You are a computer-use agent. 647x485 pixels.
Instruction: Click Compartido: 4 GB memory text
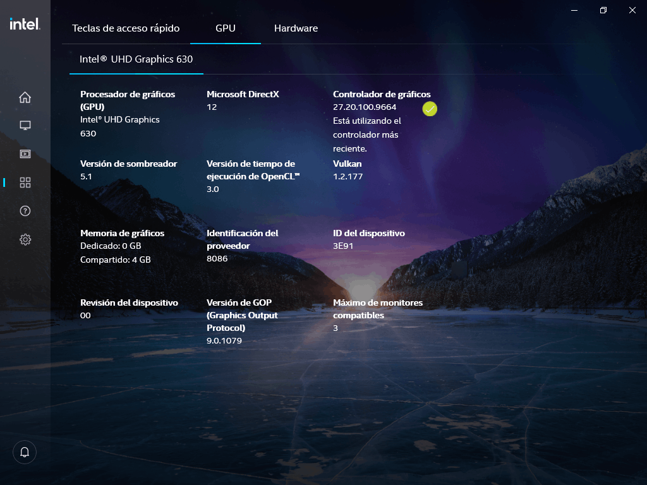tap(116, 260)
